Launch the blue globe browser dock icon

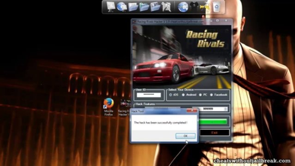click(x=183, y=7)
